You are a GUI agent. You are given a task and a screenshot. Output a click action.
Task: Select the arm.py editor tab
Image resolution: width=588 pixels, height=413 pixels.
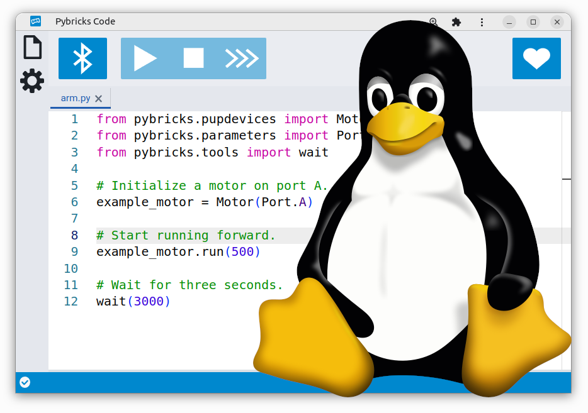tap(75, 99)
